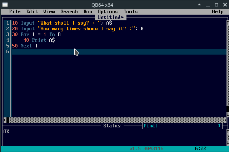Click line number 4 in gutter

8,40
